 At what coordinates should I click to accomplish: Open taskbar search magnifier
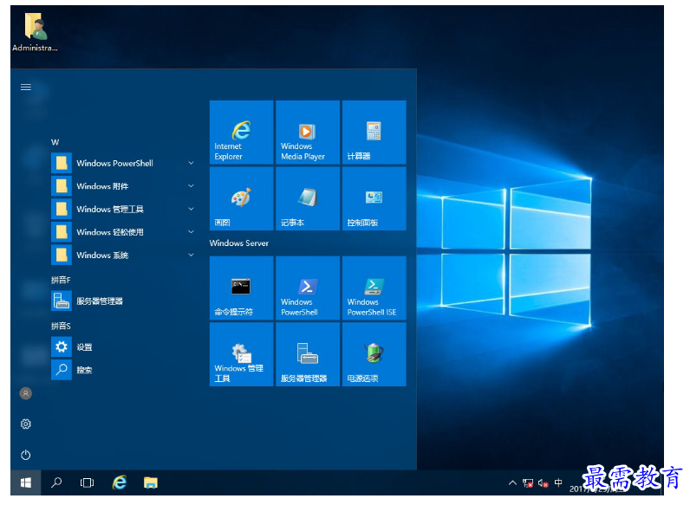pyautogui.click(x=56, y=482)
